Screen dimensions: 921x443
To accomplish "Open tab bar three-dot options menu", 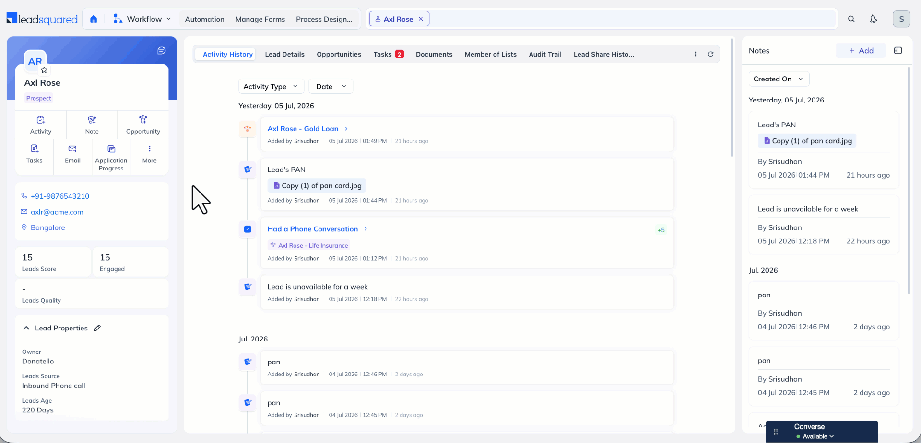I will click(x=696, y=54).
